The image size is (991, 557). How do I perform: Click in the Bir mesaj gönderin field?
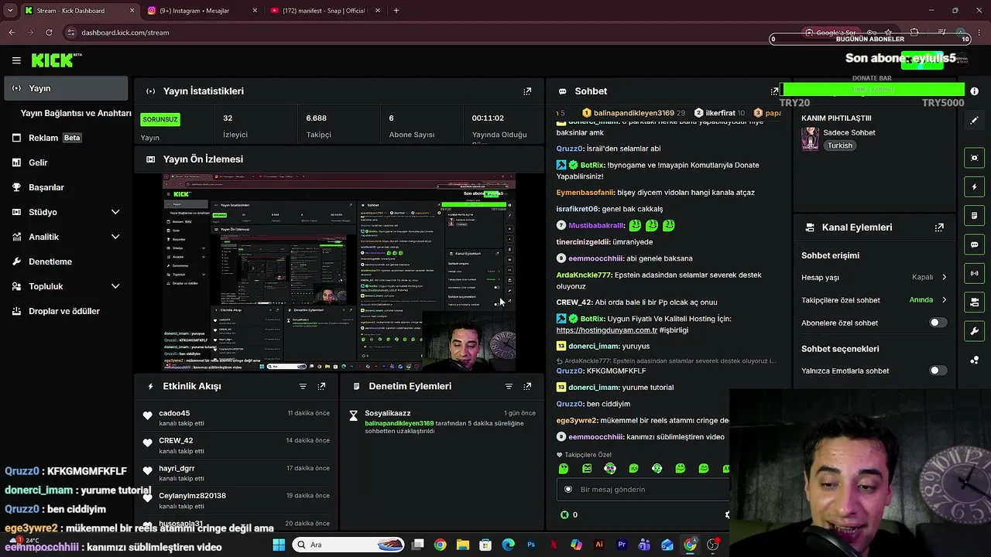[x=643, y=490]
